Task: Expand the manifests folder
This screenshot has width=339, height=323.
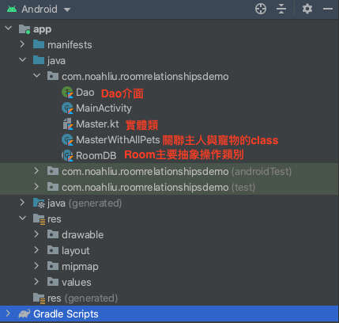Action: (x=22, y=44)
